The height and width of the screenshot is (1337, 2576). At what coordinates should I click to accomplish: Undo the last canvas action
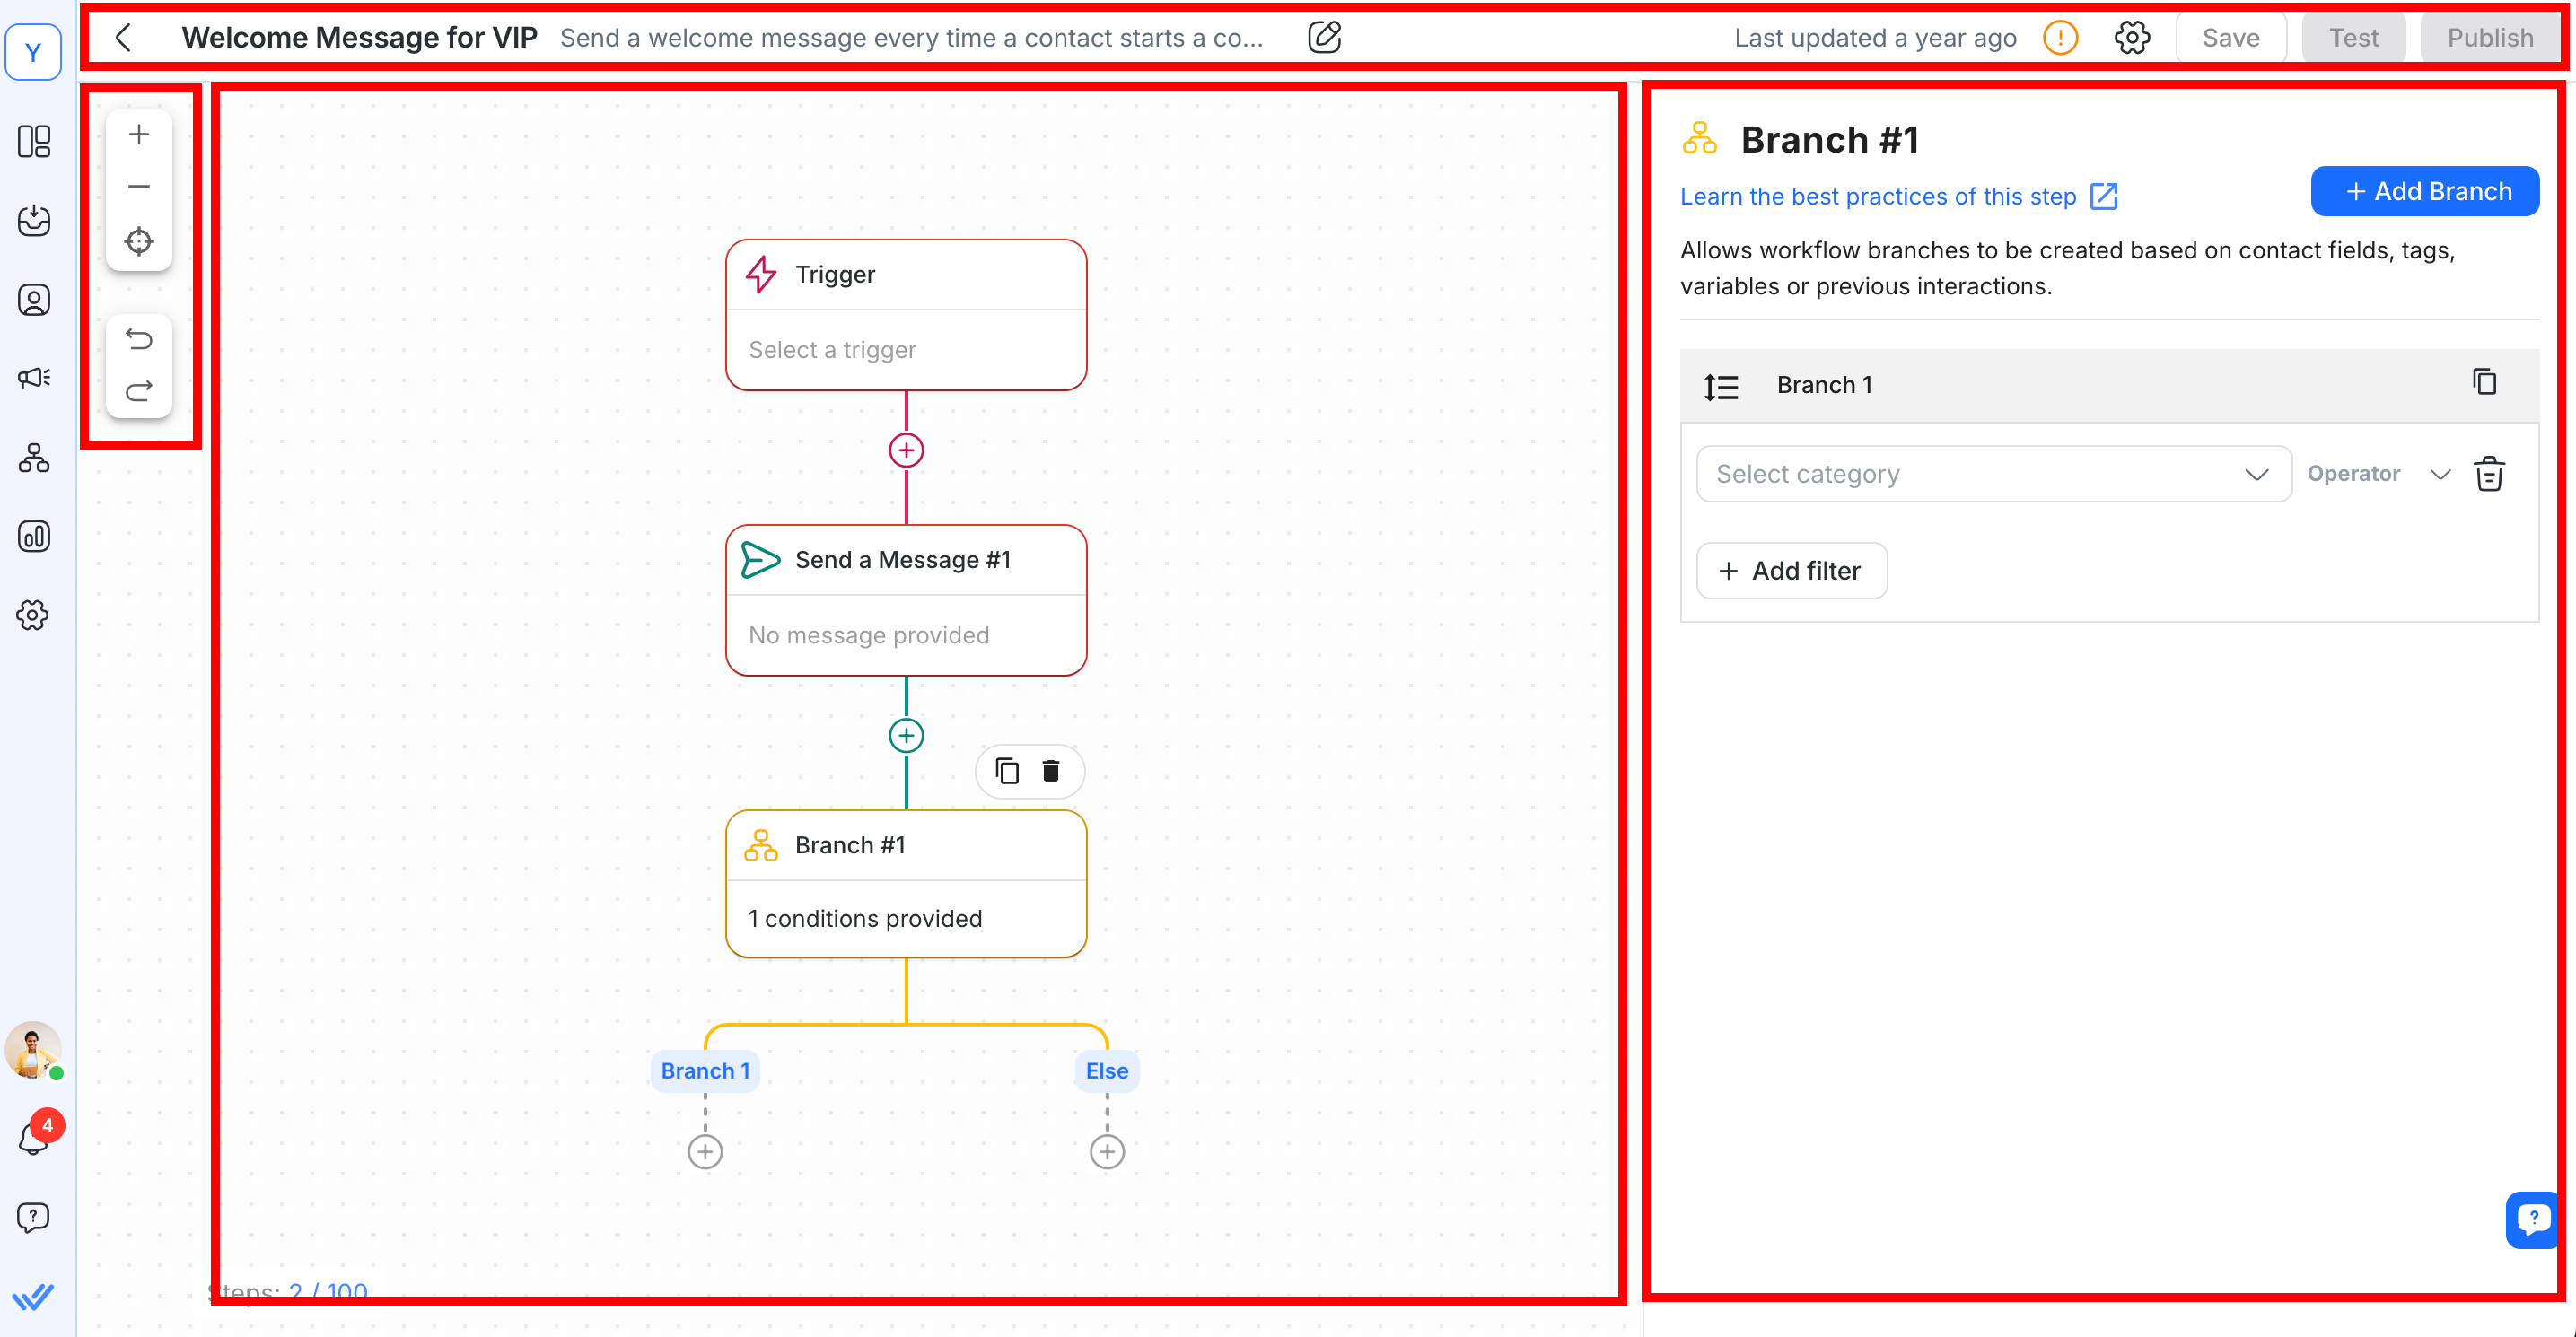pyautogui.click(x=139, y=340)
